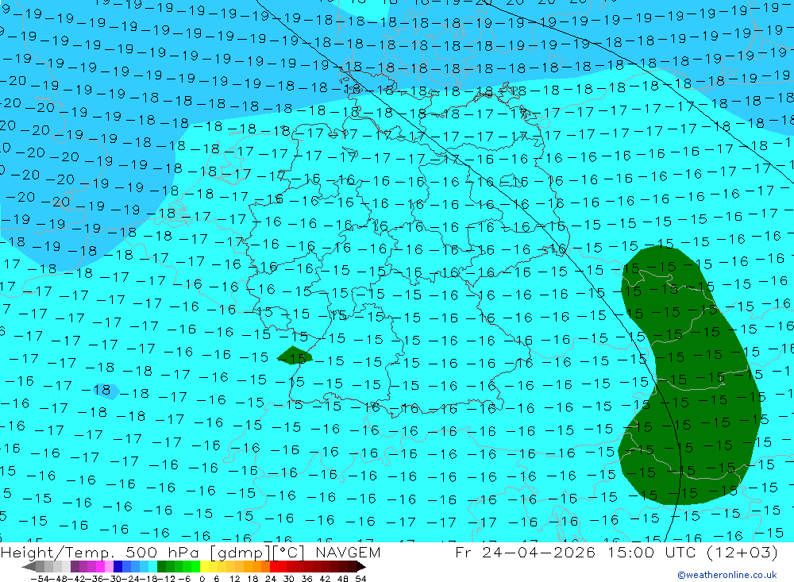The image size is (794, 582).
Task: Click the '15:00 UTC (12+03)' time text
Action: pos(693,552)
